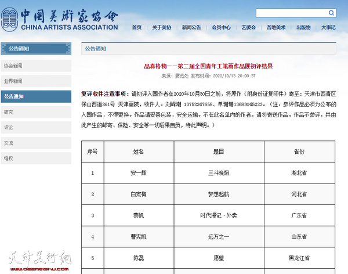Click the name cell 曹宪凯

139,237
